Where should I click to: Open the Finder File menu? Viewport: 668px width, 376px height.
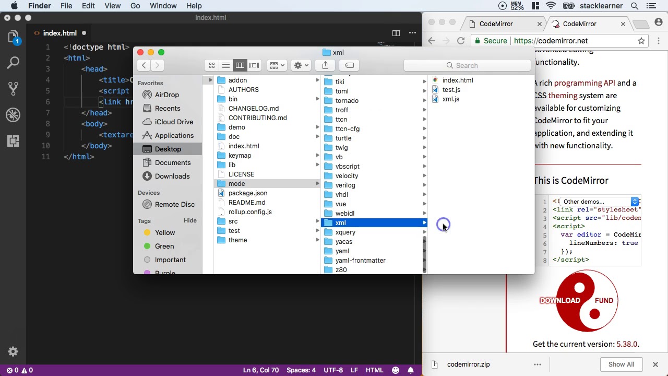[66, 6]
